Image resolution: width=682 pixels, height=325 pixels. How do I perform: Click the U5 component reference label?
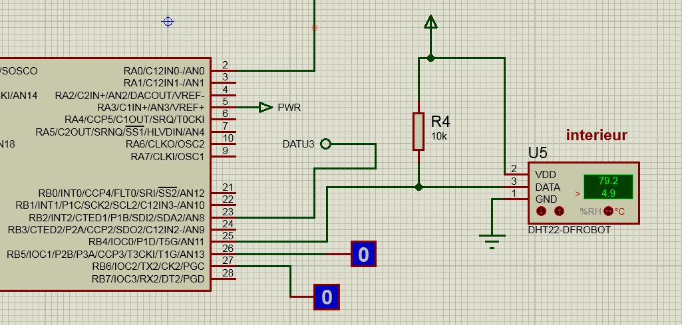point(538,153)
